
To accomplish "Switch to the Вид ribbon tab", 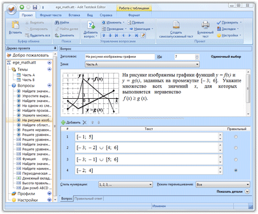I will pos(90,15).
